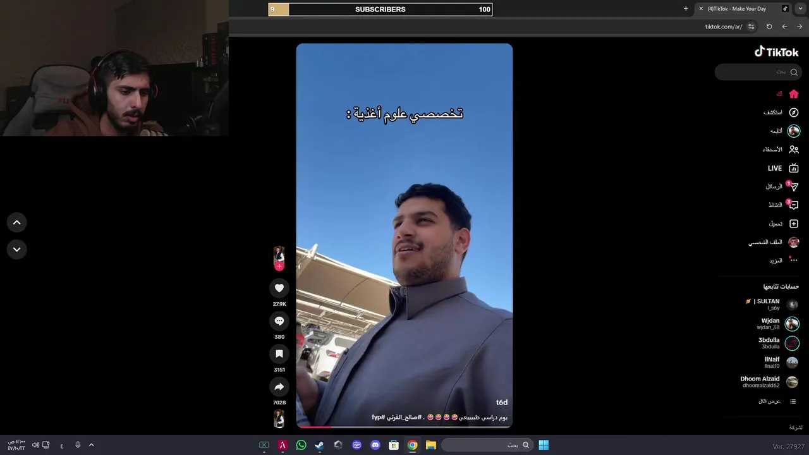This screenshot has height=455, width=809.
Task: Open a new Chrome tab
Action: [x=686, y=9]
